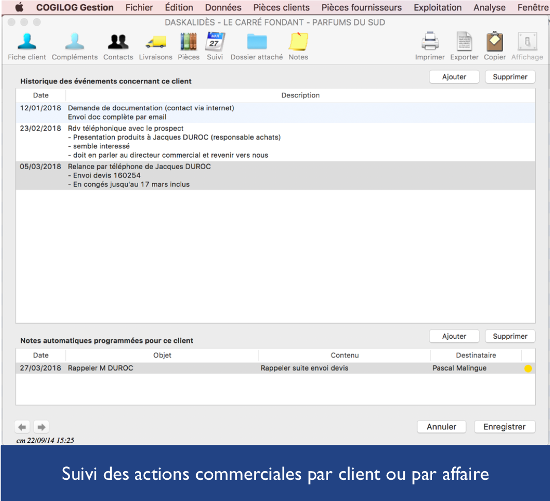The width and height of the screenshot is (550, 501).
Task: Open the Compléments toolbar icon
Action: (74, 42)
